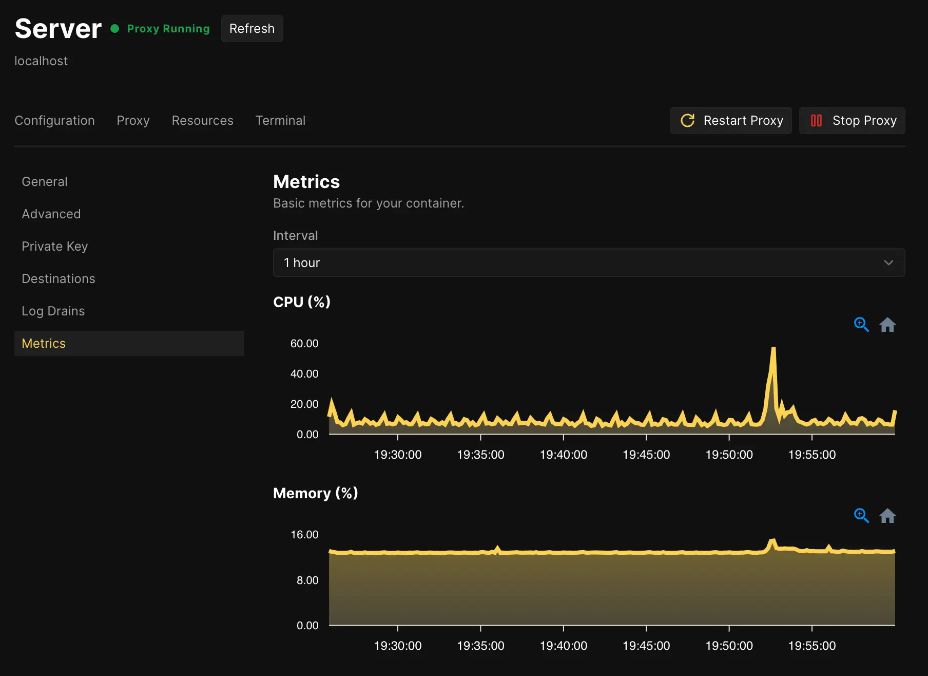Open Advanced settings from the sidebar
The height and width of the screenshot is (676, 928).
click(x=51, y=214)
